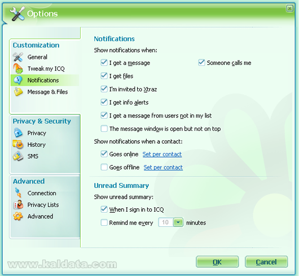Enable 'message window is open but not on top'

(x=104, y=129)
